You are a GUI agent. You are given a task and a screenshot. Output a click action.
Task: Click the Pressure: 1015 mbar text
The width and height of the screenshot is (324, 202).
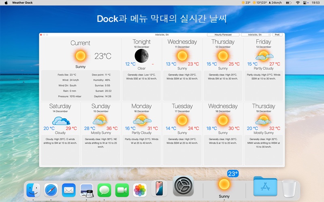point(70,96)
